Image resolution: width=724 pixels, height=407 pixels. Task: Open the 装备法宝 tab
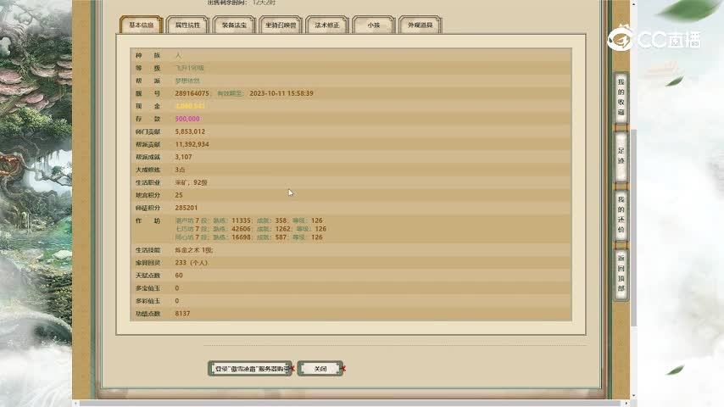(x=234, y=25)
